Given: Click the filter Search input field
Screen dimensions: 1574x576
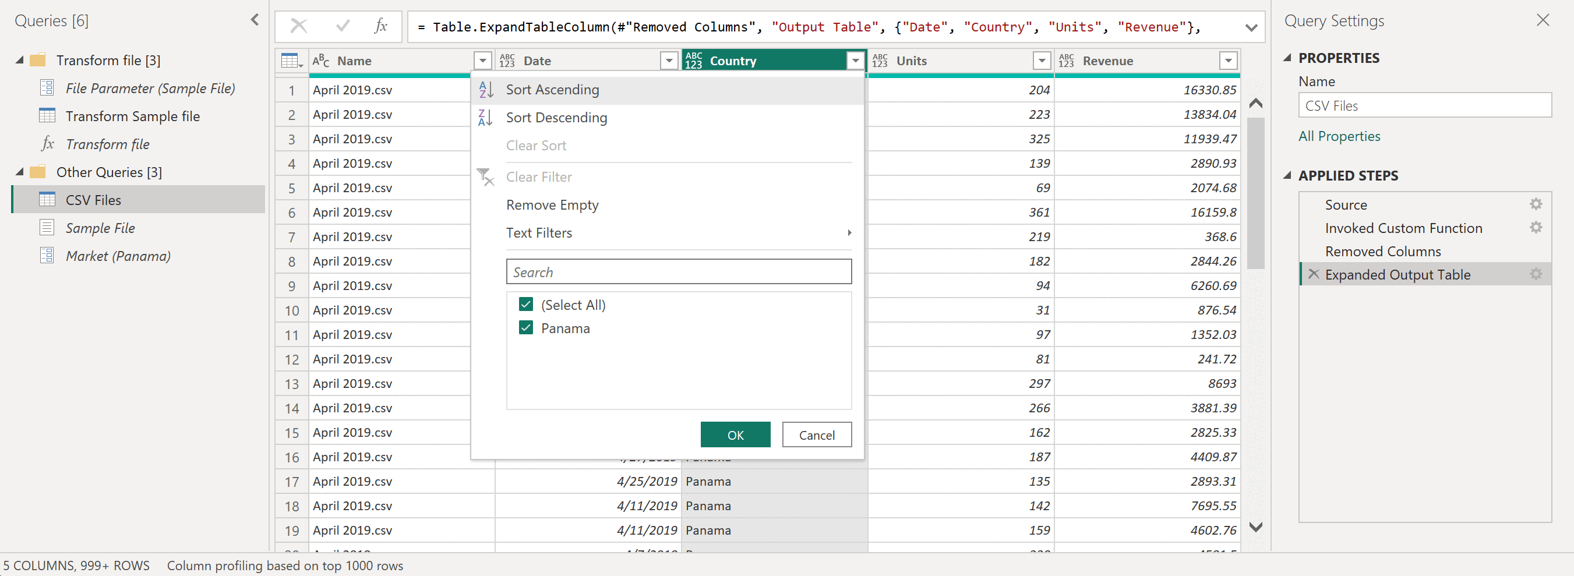Looking at the screenshot, I should point(678,272).
